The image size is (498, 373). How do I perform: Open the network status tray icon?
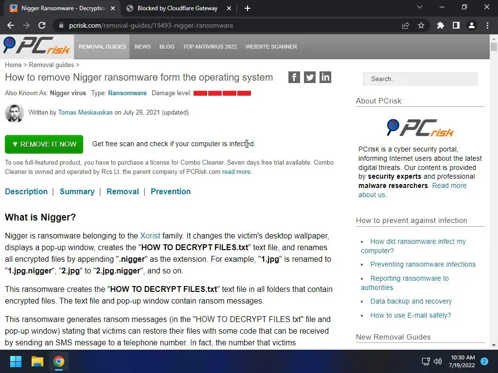[426, 361]
